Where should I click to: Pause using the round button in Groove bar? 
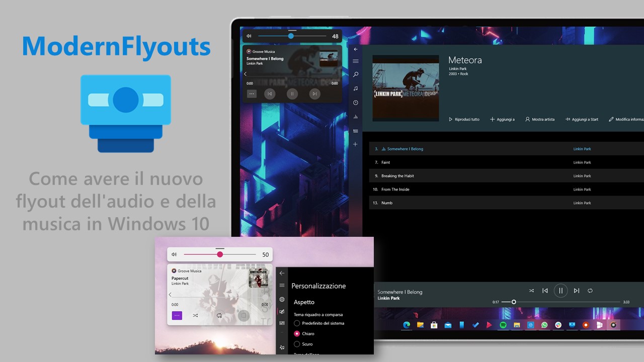point(560,291)
